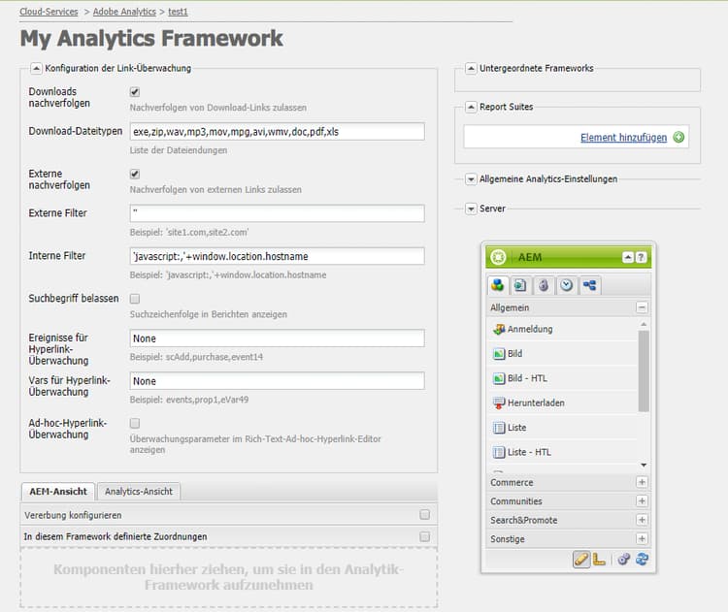This screenshot has height=612, width=728.
Task: Click component list scroll up arrow
Action: pyautogui.click(x=644, y=324)
